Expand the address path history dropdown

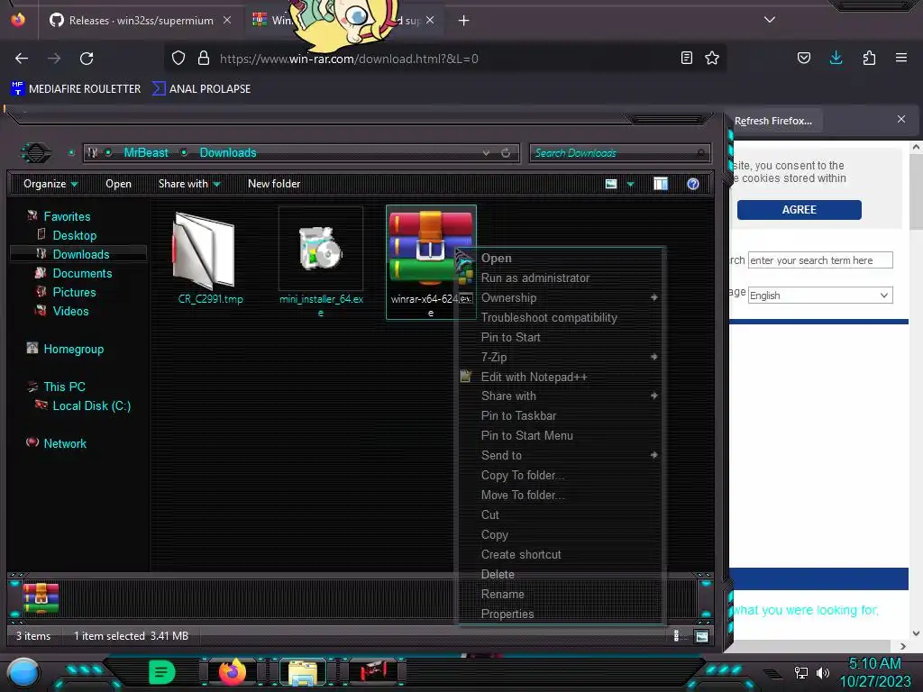point(486,153)
